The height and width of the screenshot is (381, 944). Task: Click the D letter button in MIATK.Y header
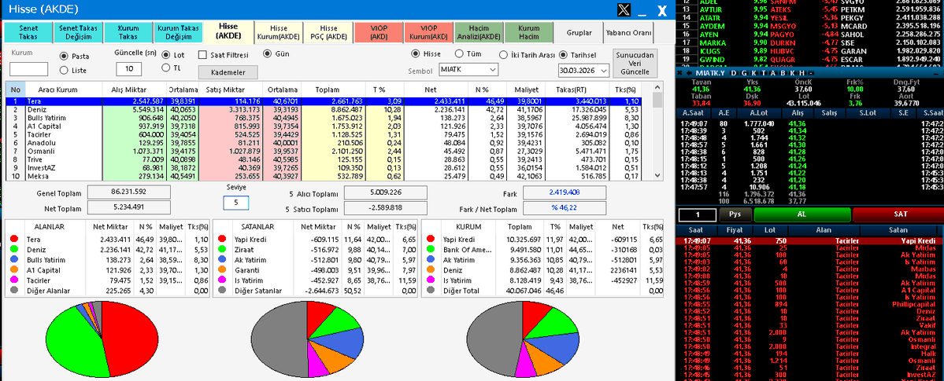[x=734, y=72]
